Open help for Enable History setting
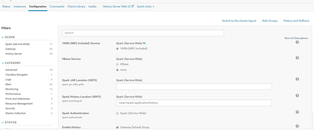The width and height of the screenshot is (314, 130). coord(297,126)
